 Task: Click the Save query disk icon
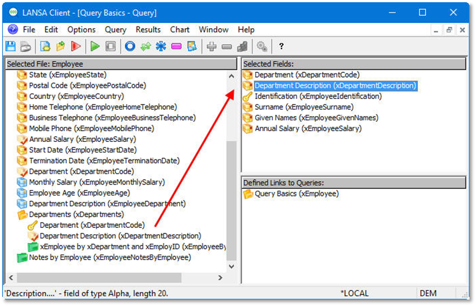coord(11,46)
